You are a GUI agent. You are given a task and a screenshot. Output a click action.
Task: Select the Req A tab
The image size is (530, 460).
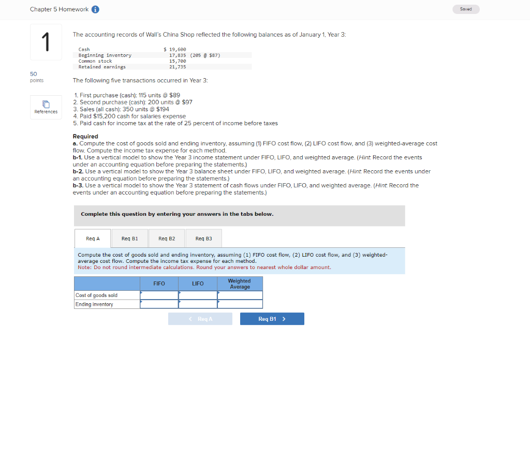[92, 239]
